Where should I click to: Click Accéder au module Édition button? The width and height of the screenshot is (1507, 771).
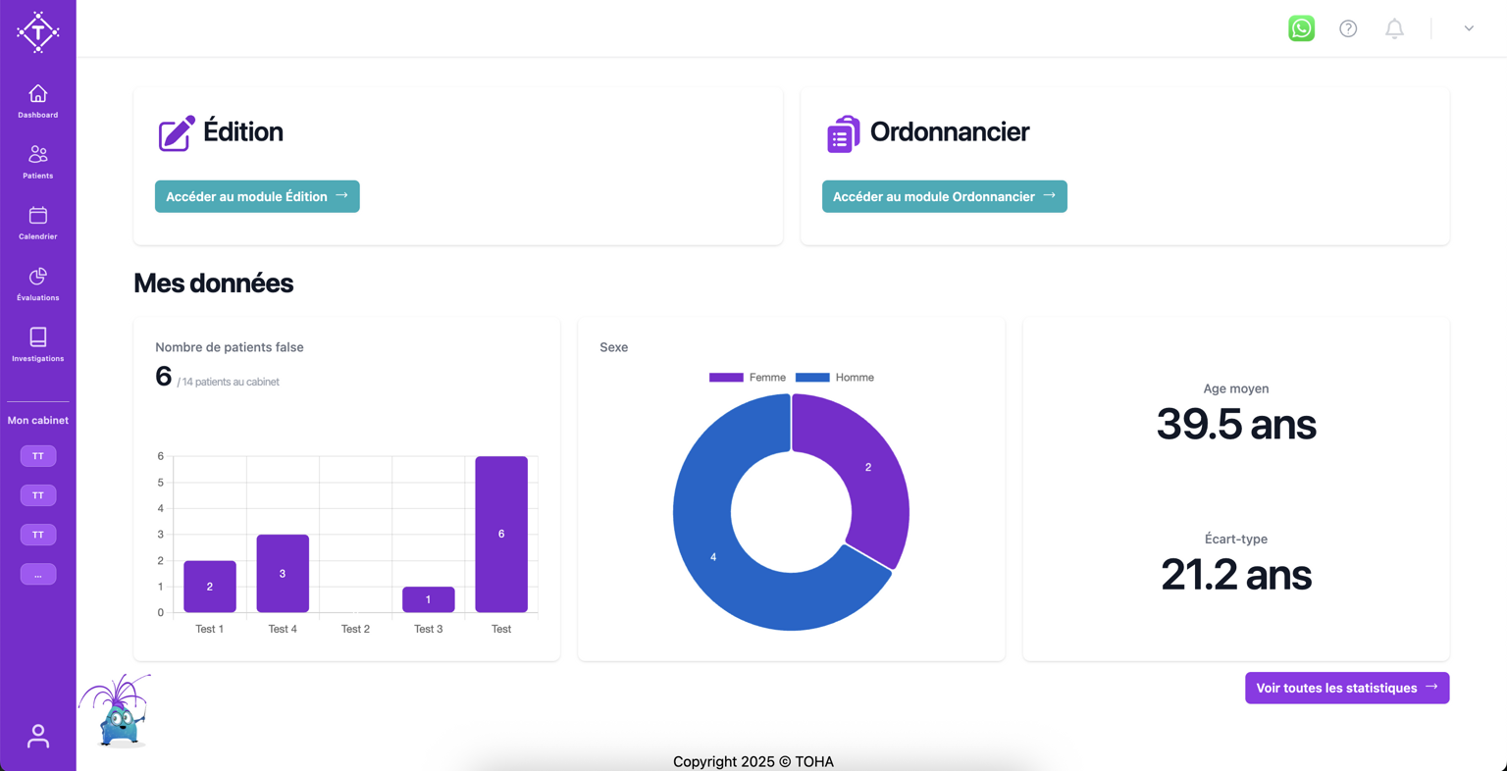point(257,196)
